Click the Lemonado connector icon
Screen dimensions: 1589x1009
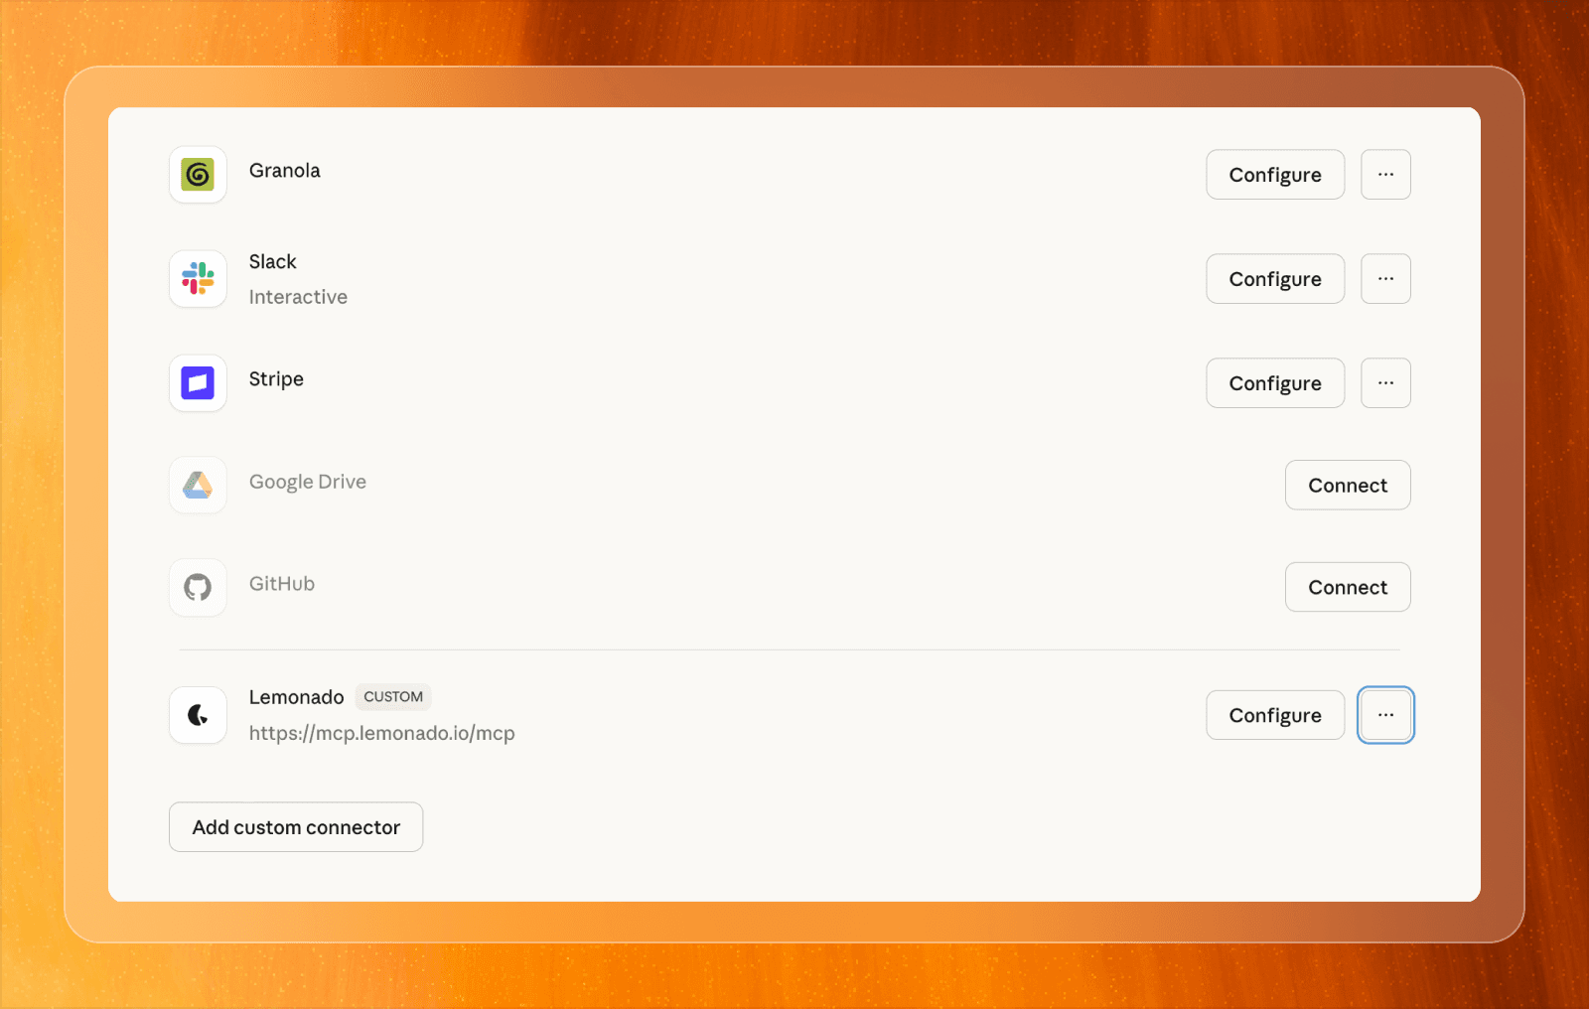pyautogui.click(x=198, y=715)
